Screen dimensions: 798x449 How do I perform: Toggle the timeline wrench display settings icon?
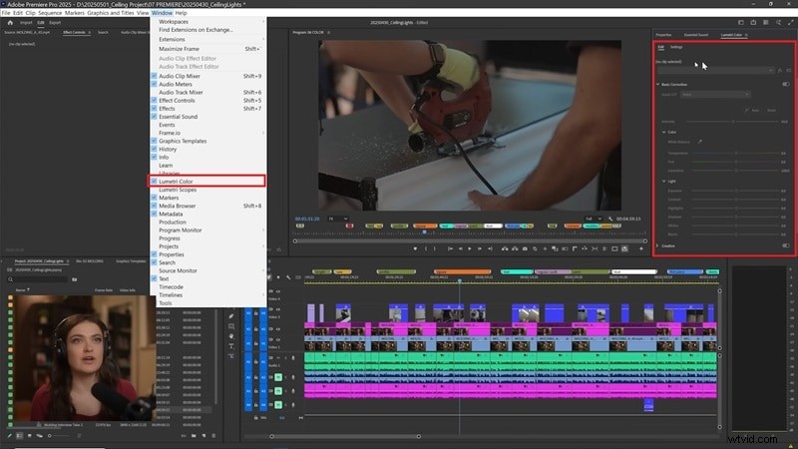[288, 277]
